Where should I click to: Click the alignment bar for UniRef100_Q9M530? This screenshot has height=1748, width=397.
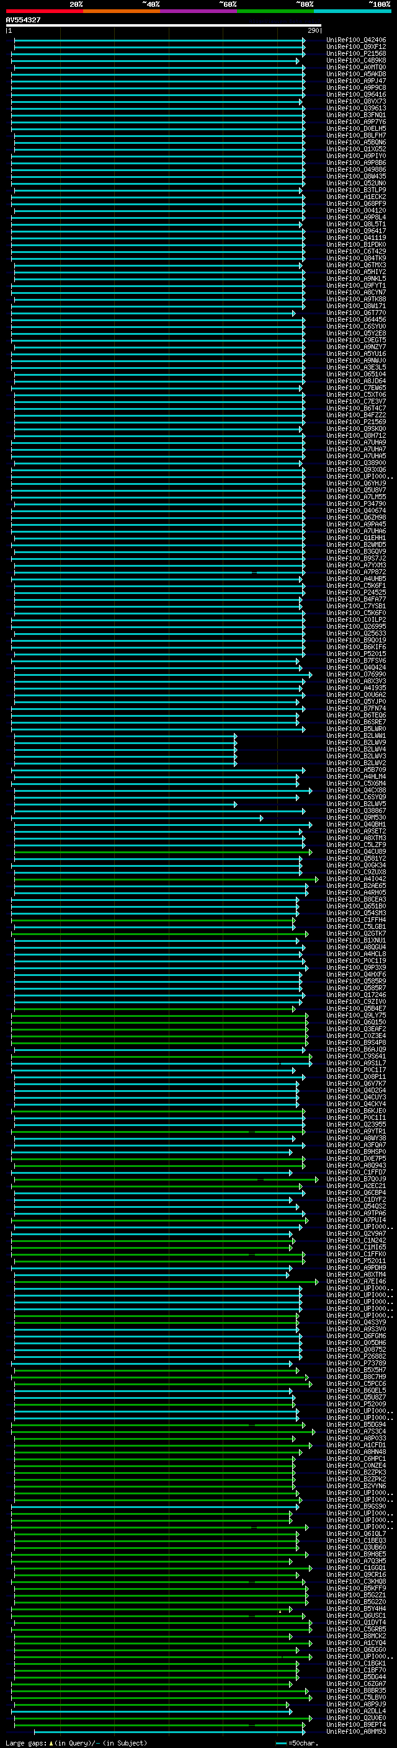[137, 818]
